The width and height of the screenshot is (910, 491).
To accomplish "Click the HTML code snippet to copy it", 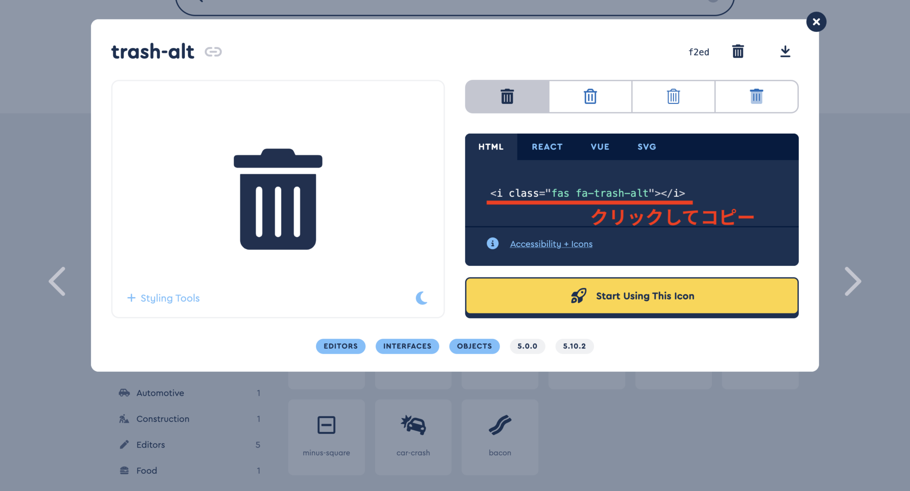I will 587,193.
